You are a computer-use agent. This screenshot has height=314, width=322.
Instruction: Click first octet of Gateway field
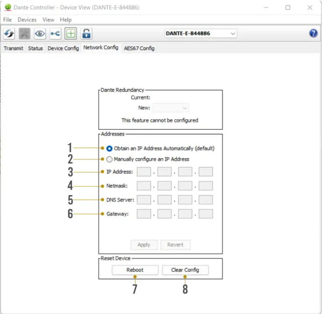tap(144, 214)
